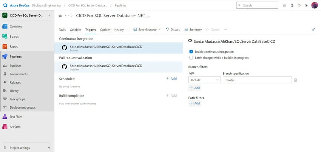The width and height of the screenshot is (321, 152).
Task: Open the toolbar more options ellipsis
Action: click(x=225, y=30)
